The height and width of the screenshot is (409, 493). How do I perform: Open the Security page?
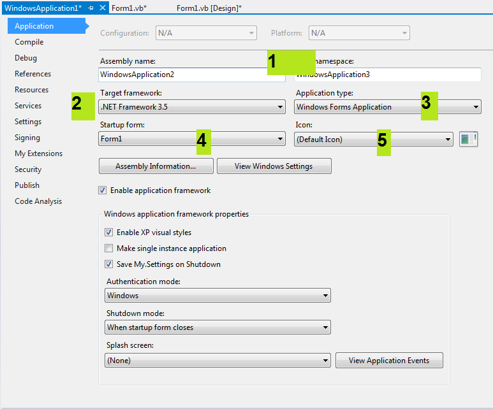coord(28,169)
